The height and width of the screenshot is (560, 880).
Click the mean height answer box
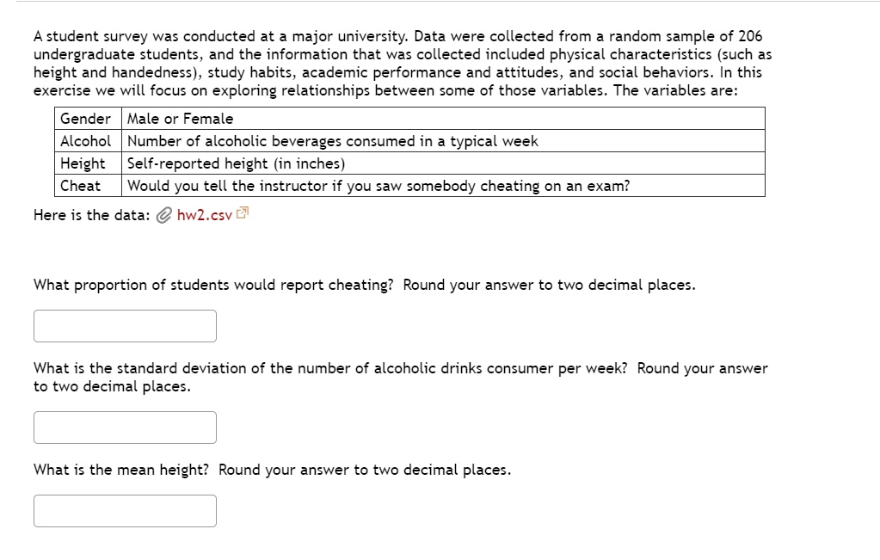point(124,510)
